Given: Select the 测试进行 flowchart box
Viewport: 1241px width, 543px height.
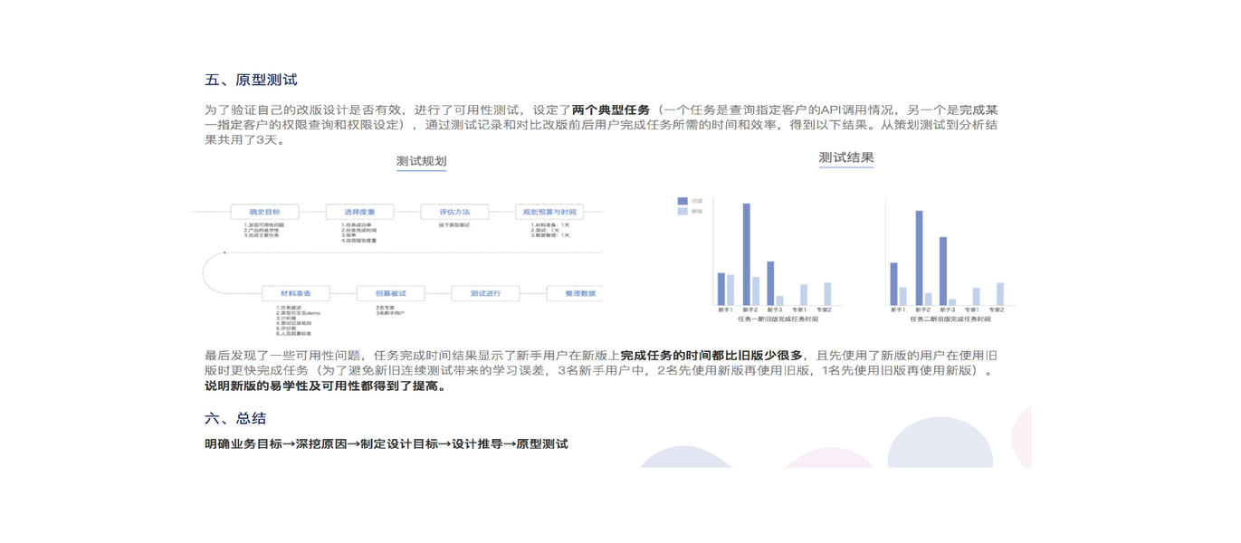Looking at the screenshot, I should click(x=486, y=293).
